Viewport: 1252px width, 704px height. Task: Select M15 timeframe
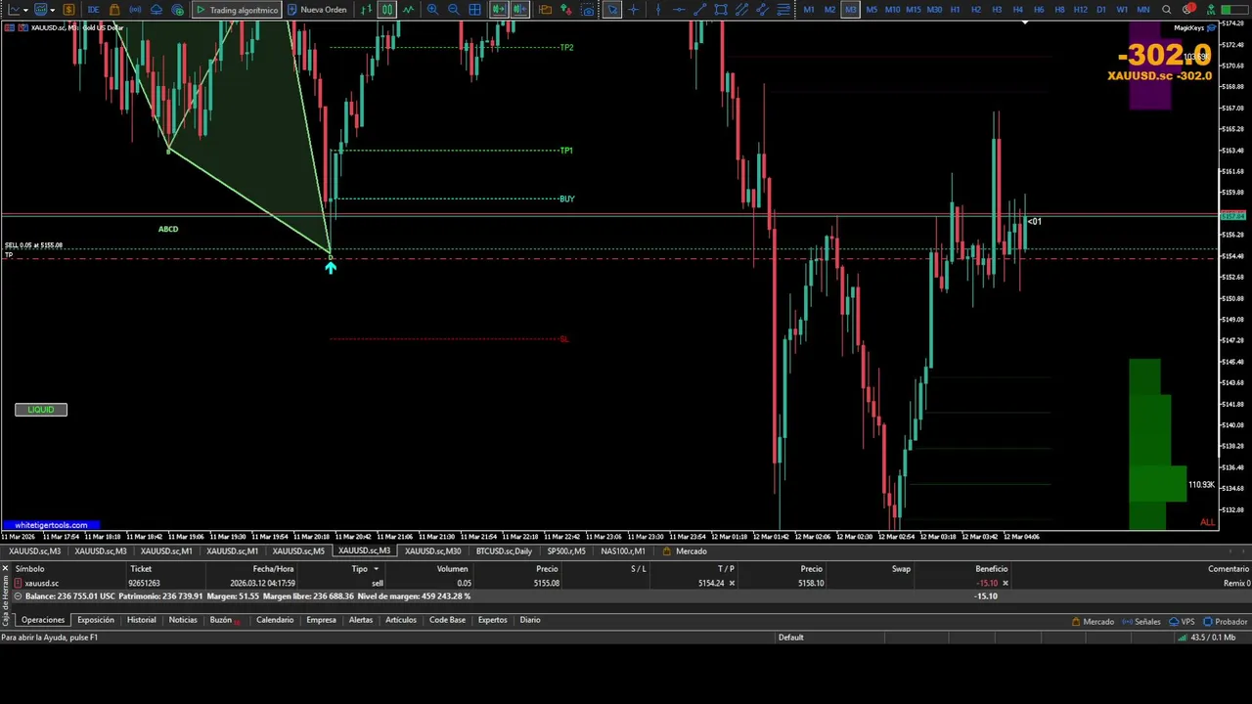(914, 10)
